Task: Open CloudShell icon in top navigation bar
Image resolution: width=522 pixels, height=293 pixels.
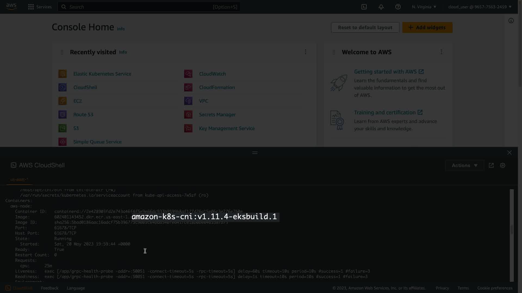Action: click(364, 7)
